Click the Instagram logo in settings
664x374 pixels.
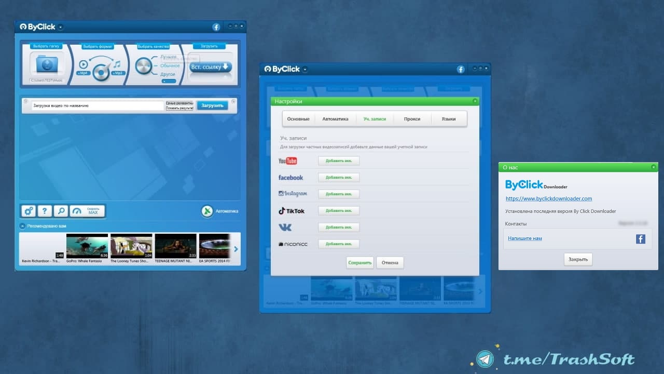(293, 194)
